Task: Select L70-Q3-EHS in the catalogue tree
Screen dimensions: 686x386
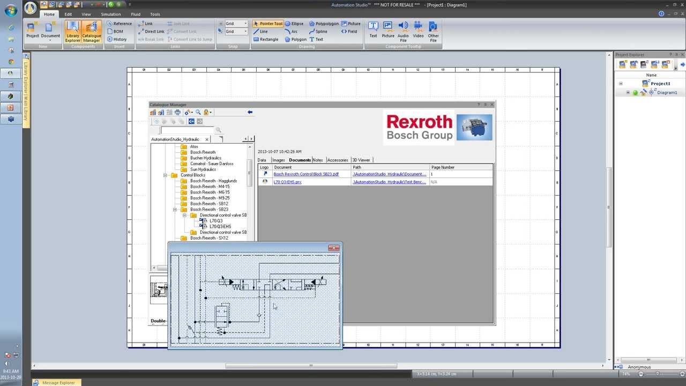Action: tap(220, 226)
